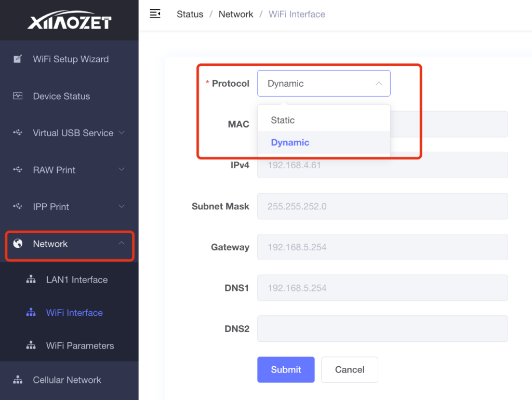This screenshot has width=532, height=400.
Task: Open the WiFi Parameters page
Action: pos(80,346)
